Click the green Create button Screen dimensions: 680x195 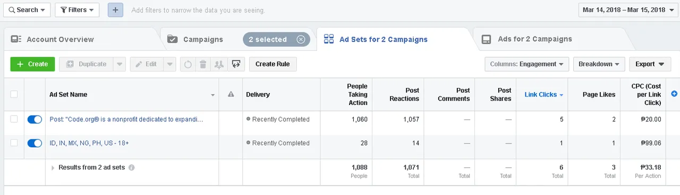(x=32, y=64)
